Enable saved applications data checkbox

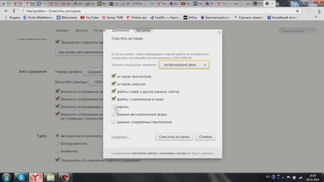point(113,122)
